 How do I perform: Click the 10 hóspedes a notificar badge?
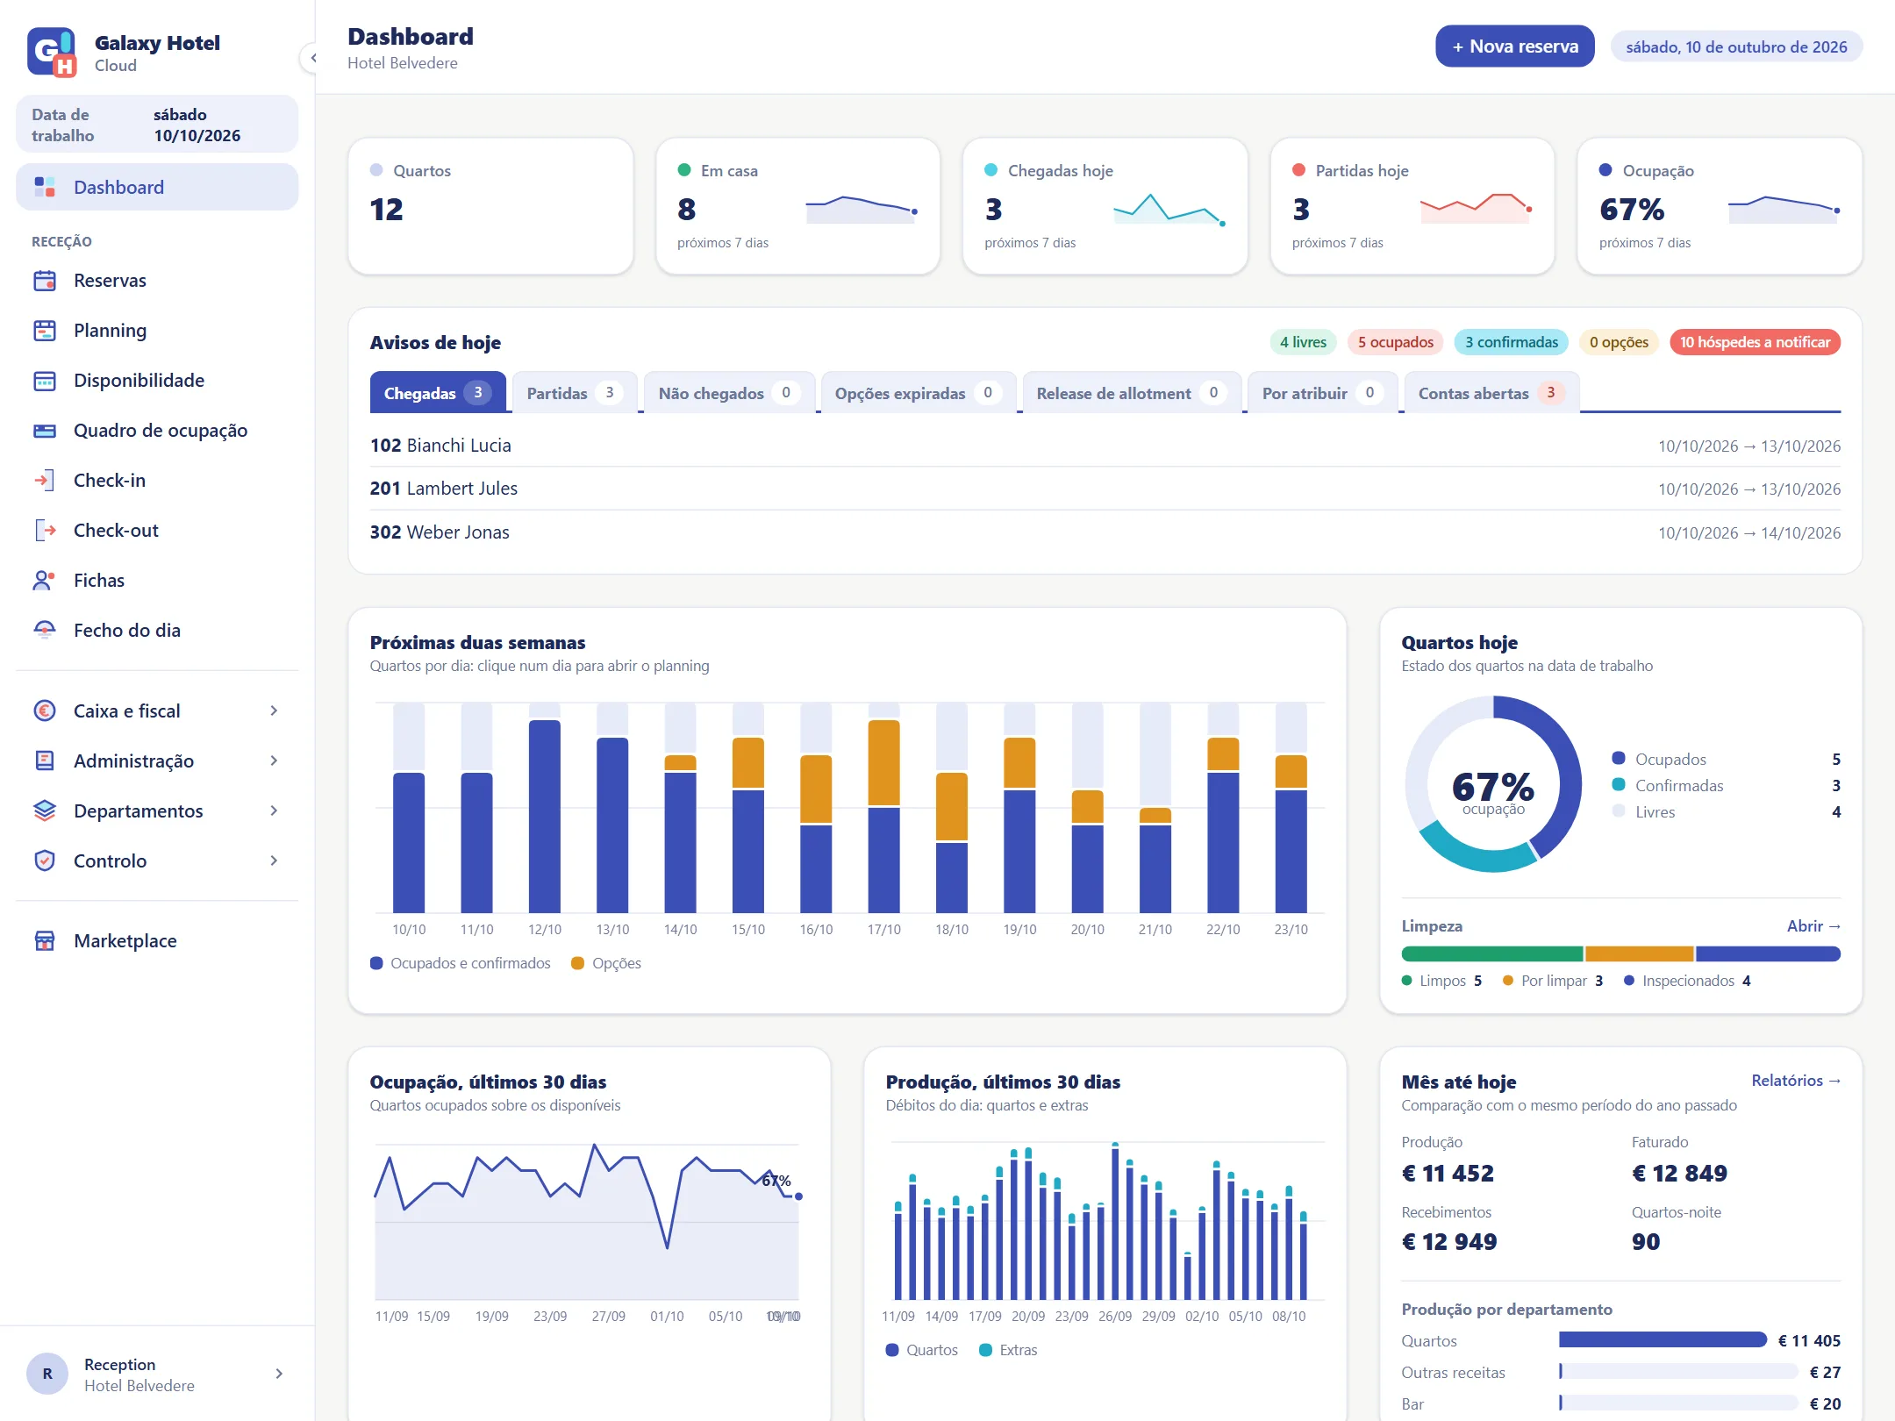click(1755, 342)
